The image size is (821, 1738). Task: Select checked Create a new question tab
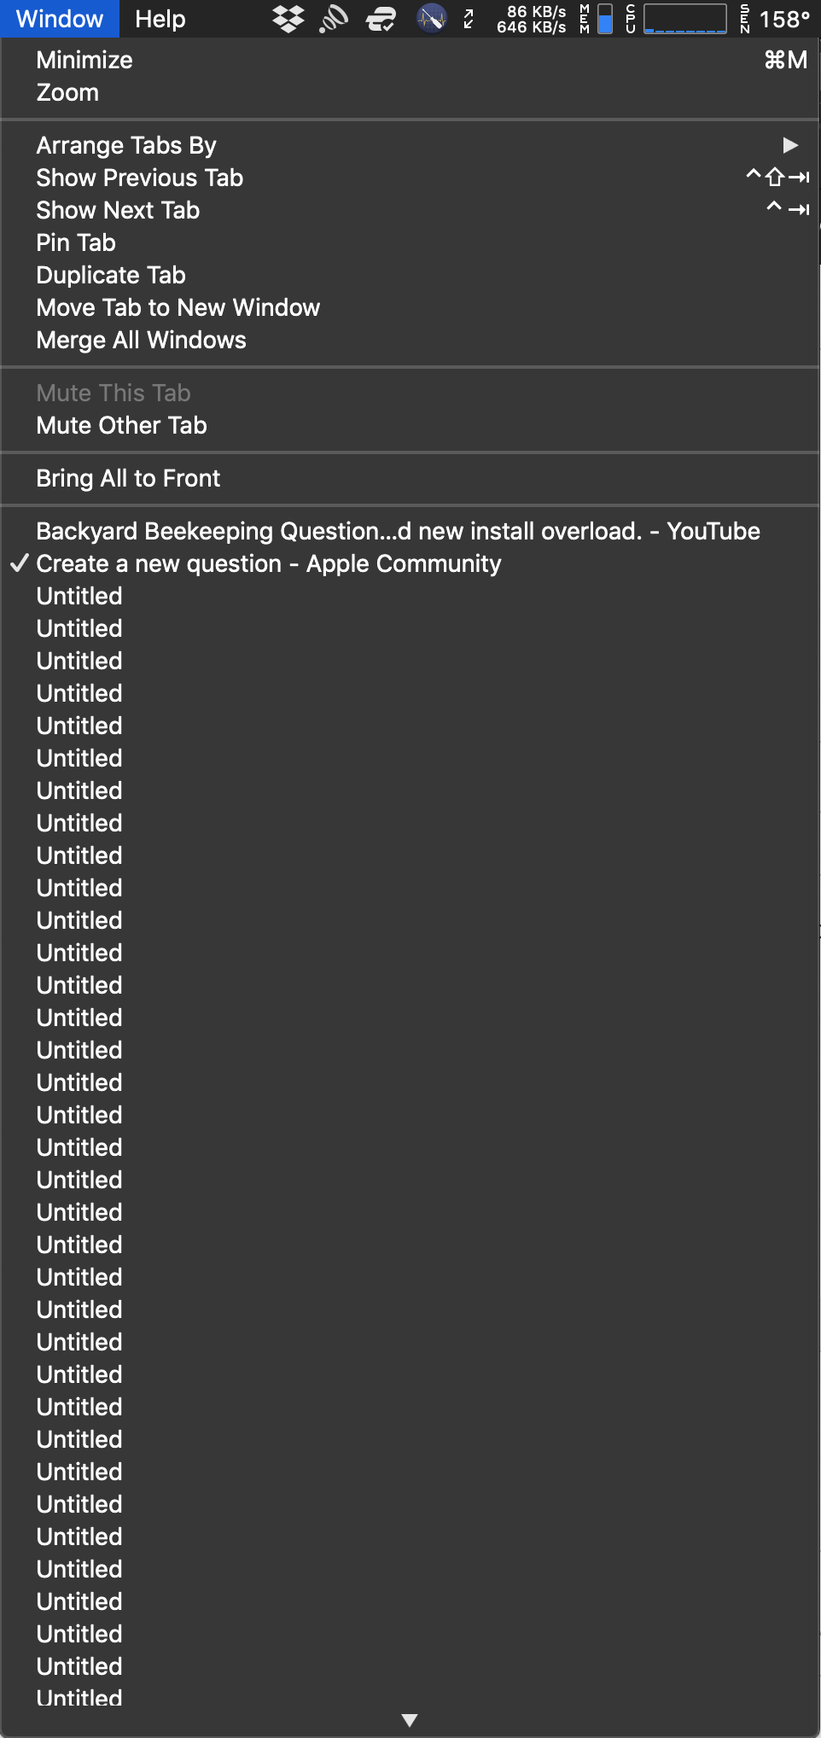pos(268,563)
